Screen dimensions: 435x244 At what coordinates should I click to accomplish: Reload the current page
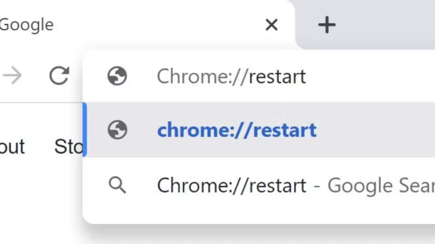click(x=59, y=76)
